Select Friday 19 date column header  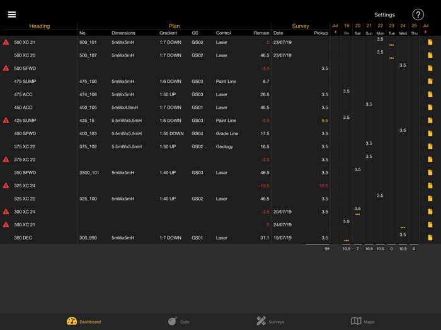click(x=346, y=29)
